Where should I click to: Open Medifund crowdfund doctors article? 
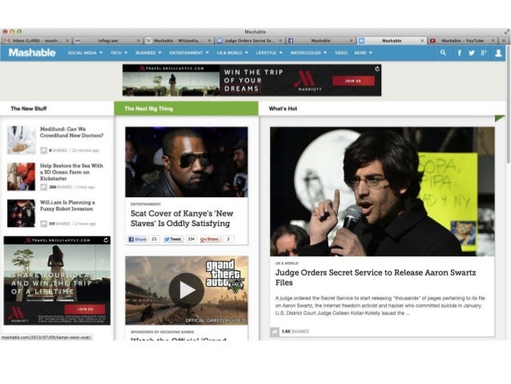72,132
